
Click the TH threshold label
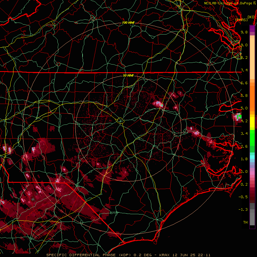245,222
